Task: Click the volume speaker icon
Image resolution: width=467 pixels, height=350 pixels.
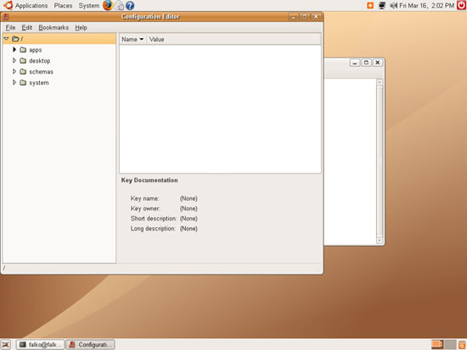Action: coord(394,5)
